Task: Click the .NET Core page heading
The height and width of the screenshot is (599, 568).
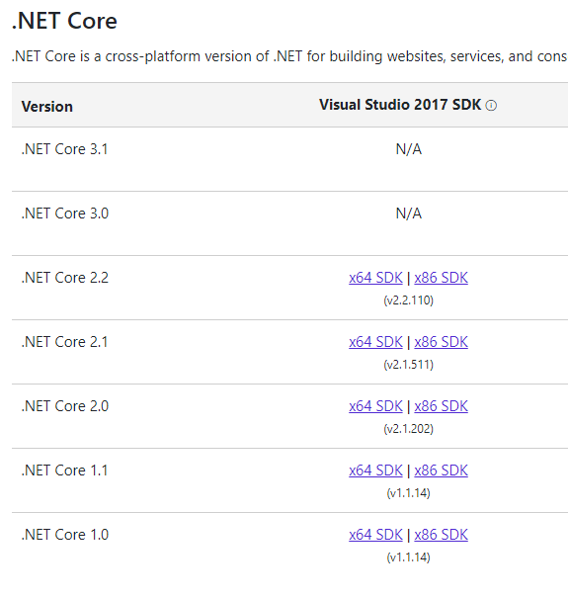Action: 64,21
